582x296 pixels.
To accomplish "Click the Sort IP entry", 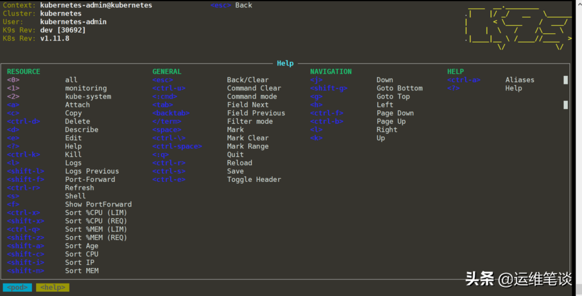I will 79,263.
